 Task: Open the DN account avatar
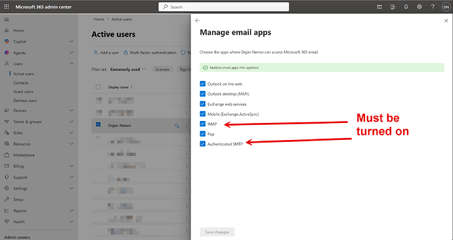[446, 7]
